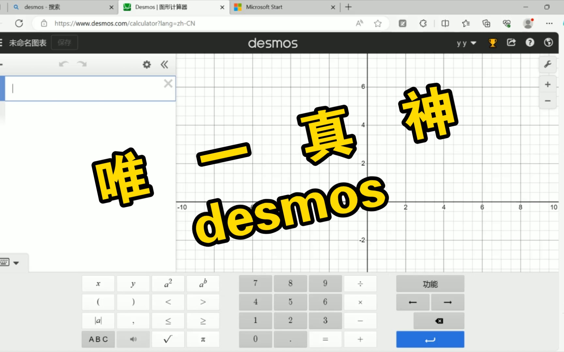Insert a squared exponent key
The width and height of the screenshot is (564, 352).
tap(168, 284)
